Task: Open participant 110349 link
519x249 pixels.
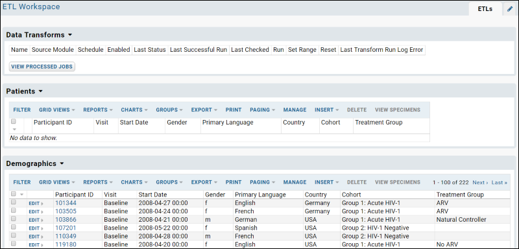Action: click(66, 237)
